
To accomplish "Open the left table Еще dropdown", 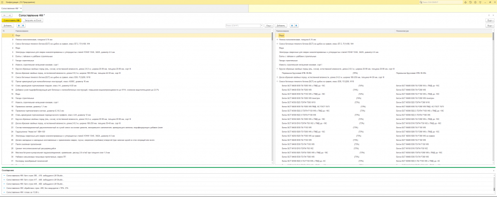I will (x=269, y=25).
